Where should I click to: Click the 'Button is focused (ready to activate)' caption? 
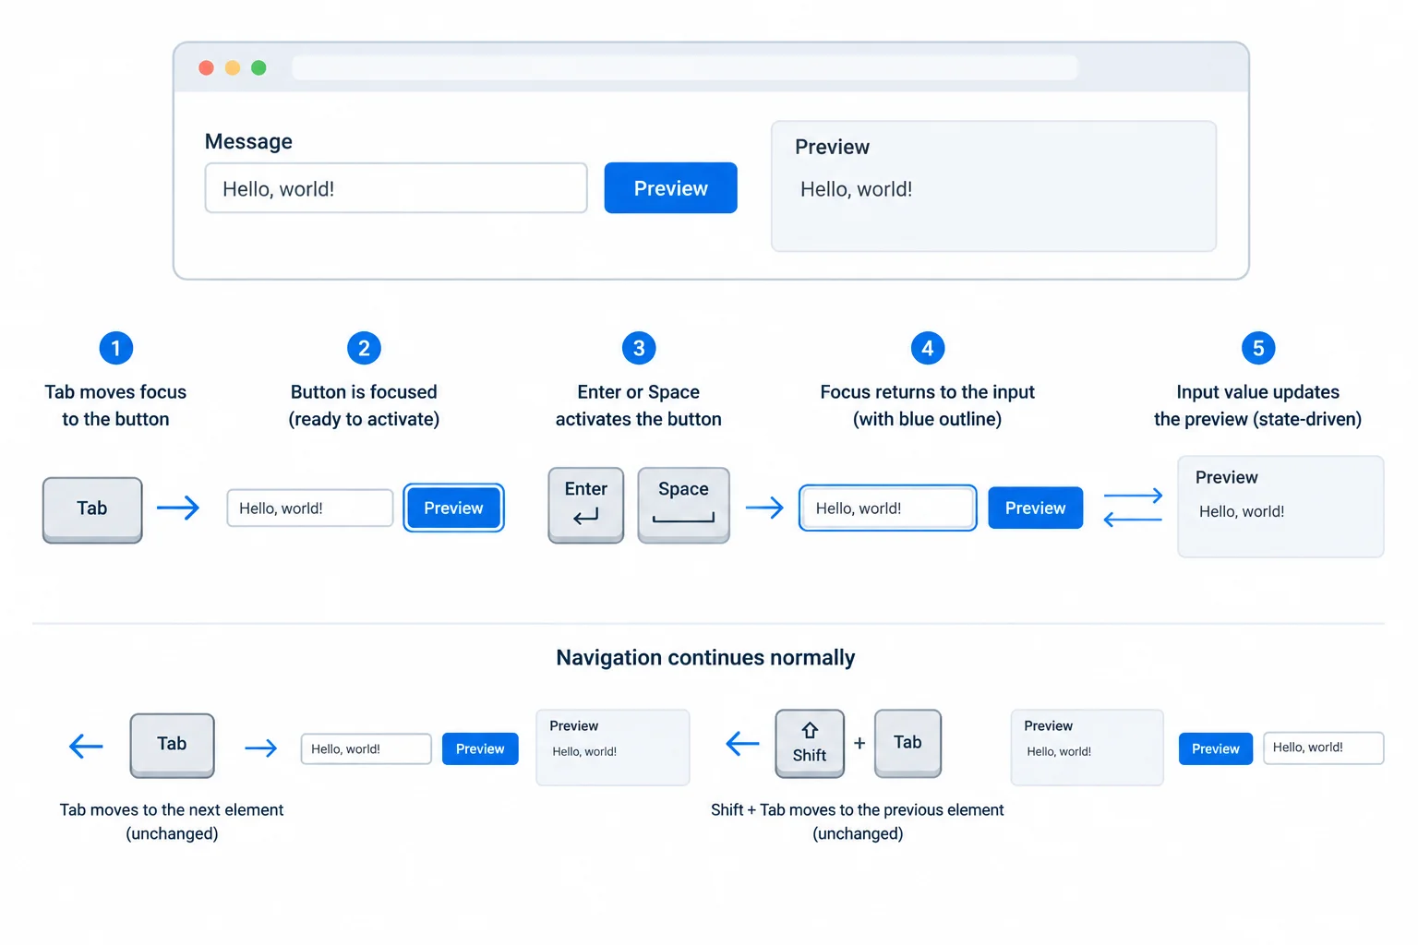(x=364, y=405)
